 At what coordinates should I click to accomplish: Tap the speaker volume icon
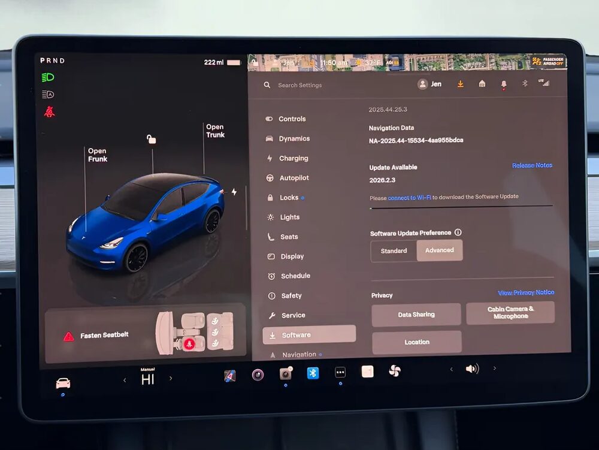[472, 369]
